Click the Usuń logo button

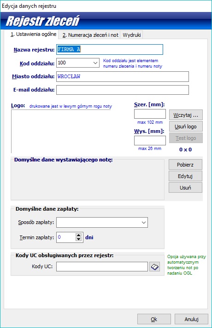[x=186, y=127]
